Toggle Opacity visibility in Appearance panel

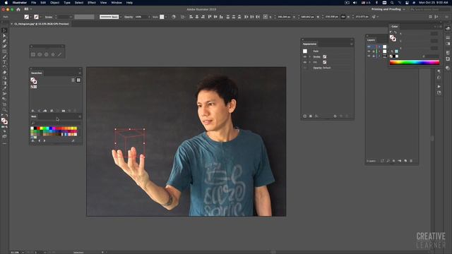pos(304,68)
